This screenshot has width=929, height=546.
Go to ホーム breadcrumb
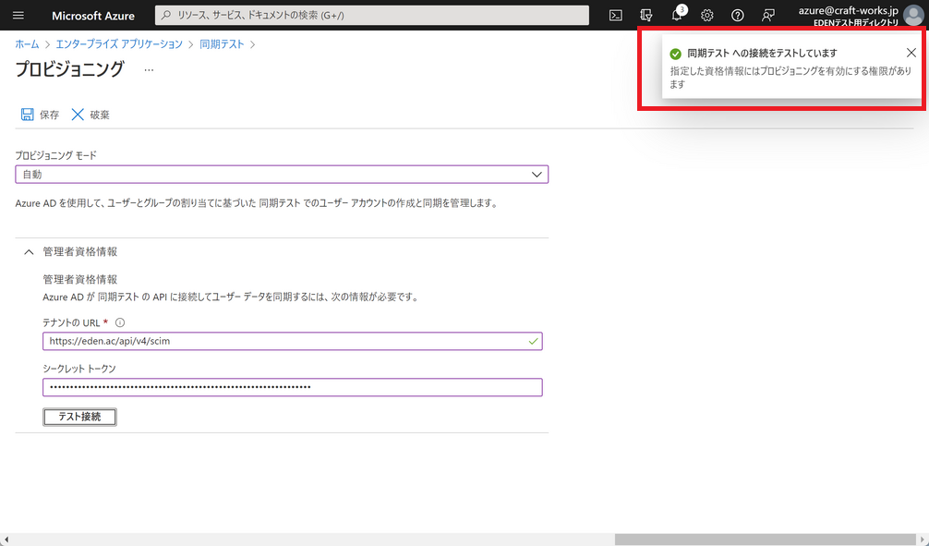pos(27,44)
